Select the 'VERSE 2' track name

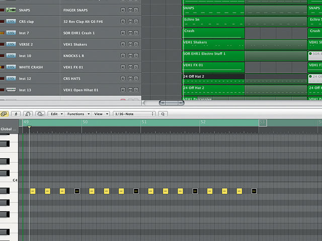click(26, 44)
